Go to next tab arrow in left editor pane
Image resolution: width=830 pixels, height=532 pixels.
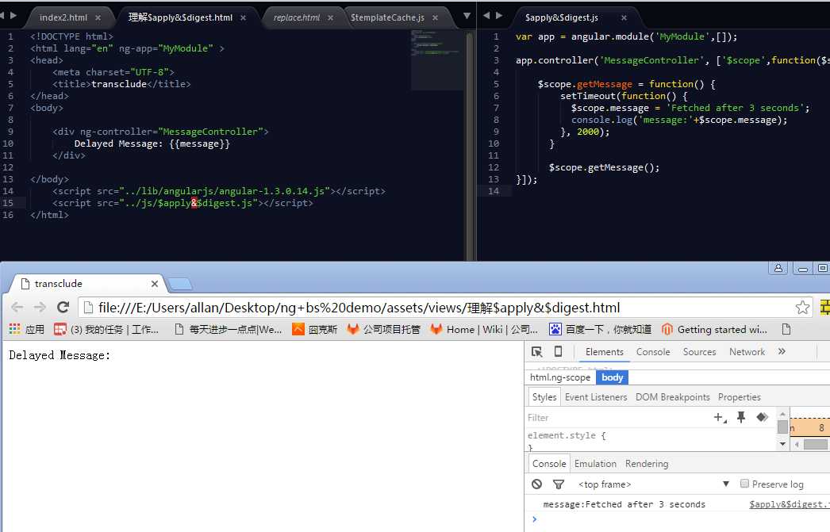point(13,15)
